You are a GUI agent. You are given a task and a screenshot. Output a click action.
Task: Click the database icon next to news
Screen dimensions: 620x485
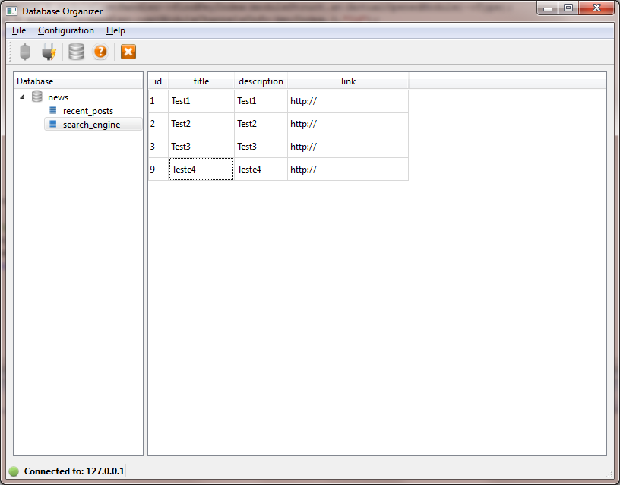36,97
